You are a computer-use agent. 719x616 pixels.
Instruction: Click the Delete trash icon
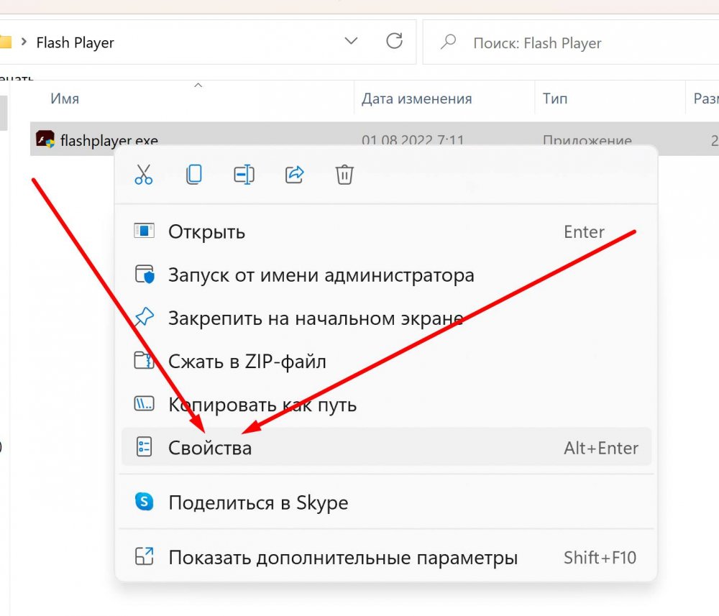pos(344,175)
